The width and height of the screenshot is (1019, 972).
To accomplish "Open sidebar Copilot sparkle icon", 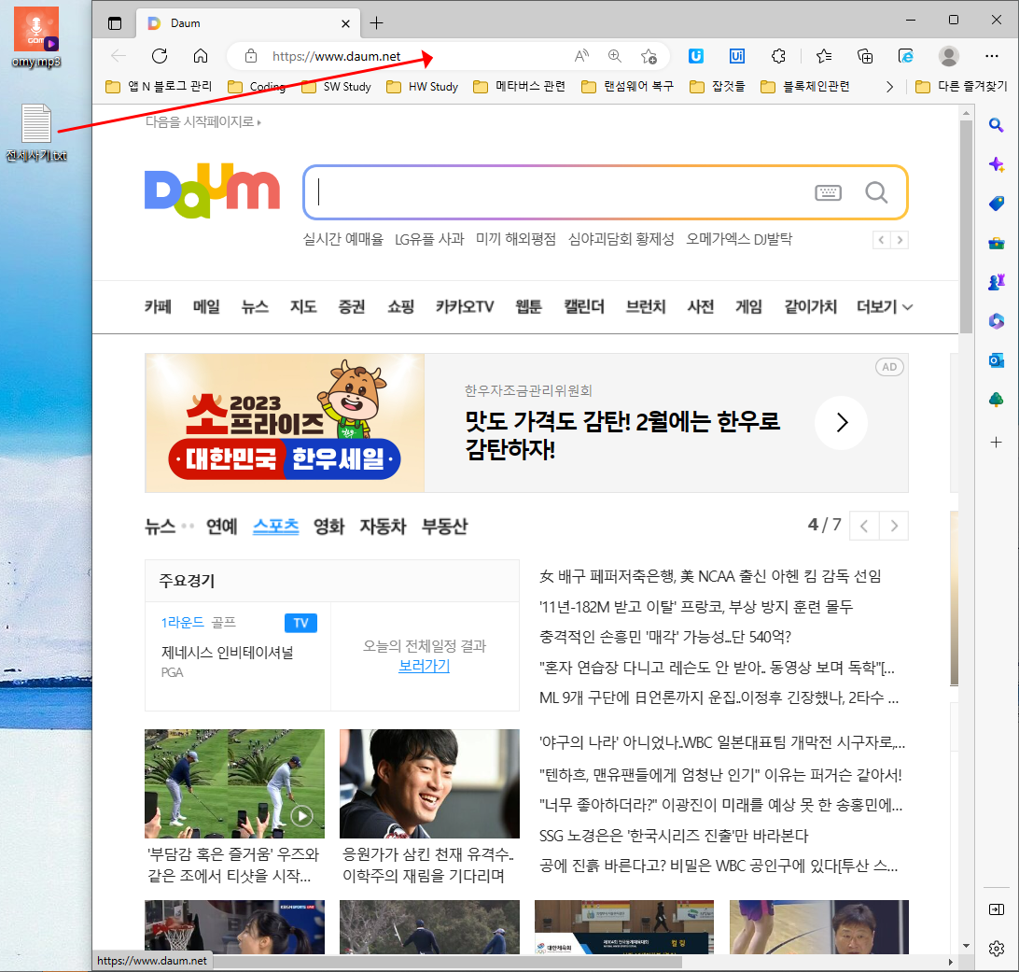I will click(997, 164).
